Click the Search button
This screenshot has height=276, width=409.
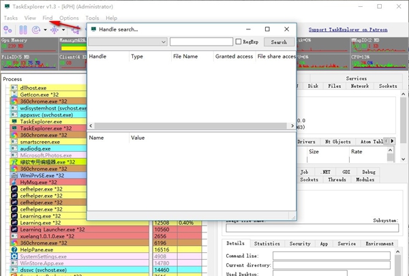[x=279, y=42]
